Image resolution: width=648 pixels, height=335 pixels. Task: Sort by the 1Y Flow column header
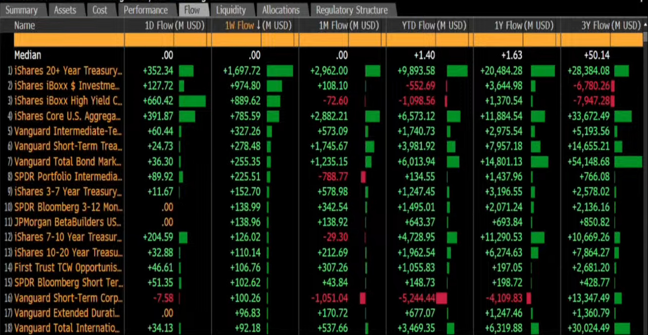tap(523, 25)
